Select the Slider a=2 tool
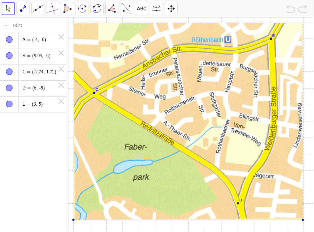 click(x=156, y=9)
